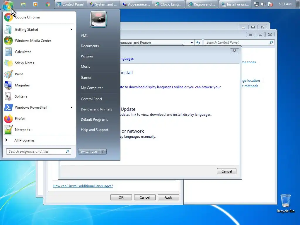Open Games from the Start menu
This screenshot has width=300, height=225.
coord(86,77)
